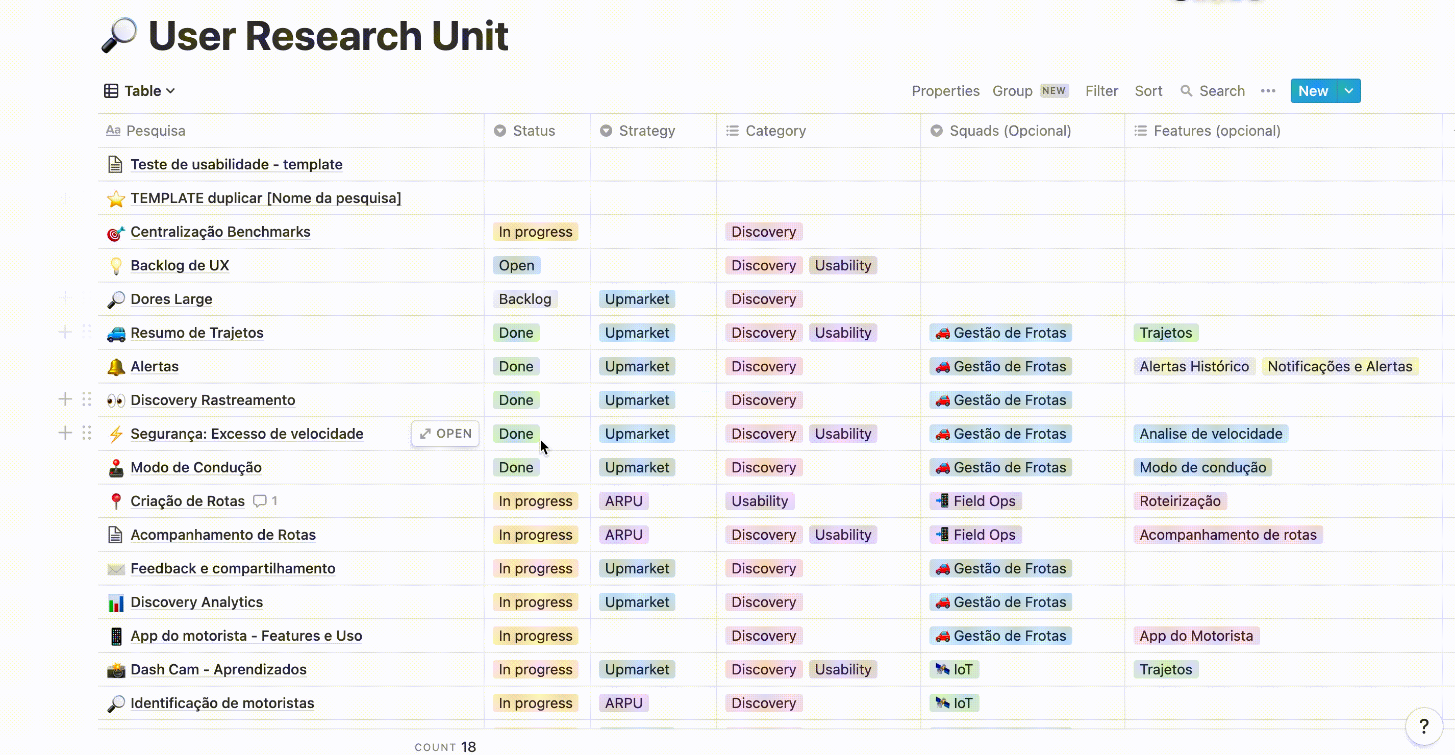Click the comment icon on Criação de Rotas

pos(259,501)
